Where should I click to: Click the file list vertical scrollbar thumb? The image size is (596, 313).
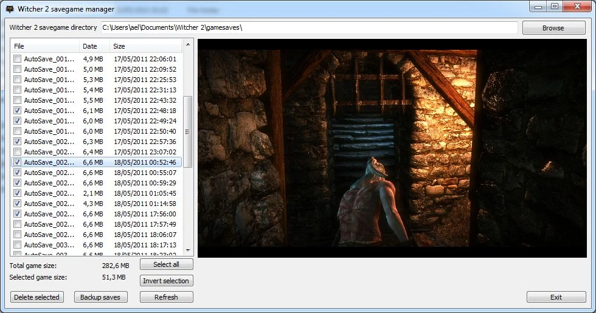tap(187, 132)
